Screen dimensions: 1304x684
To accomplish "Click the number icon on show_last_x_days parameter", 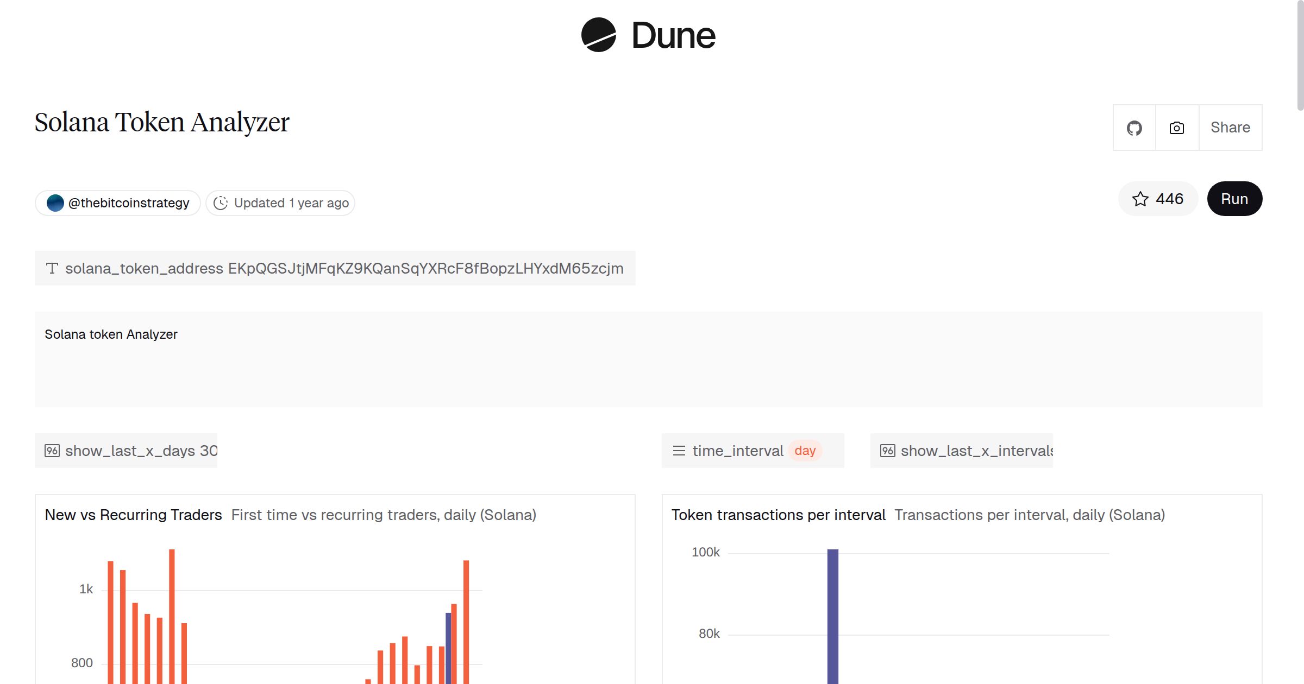I will [x=52, y=450].
